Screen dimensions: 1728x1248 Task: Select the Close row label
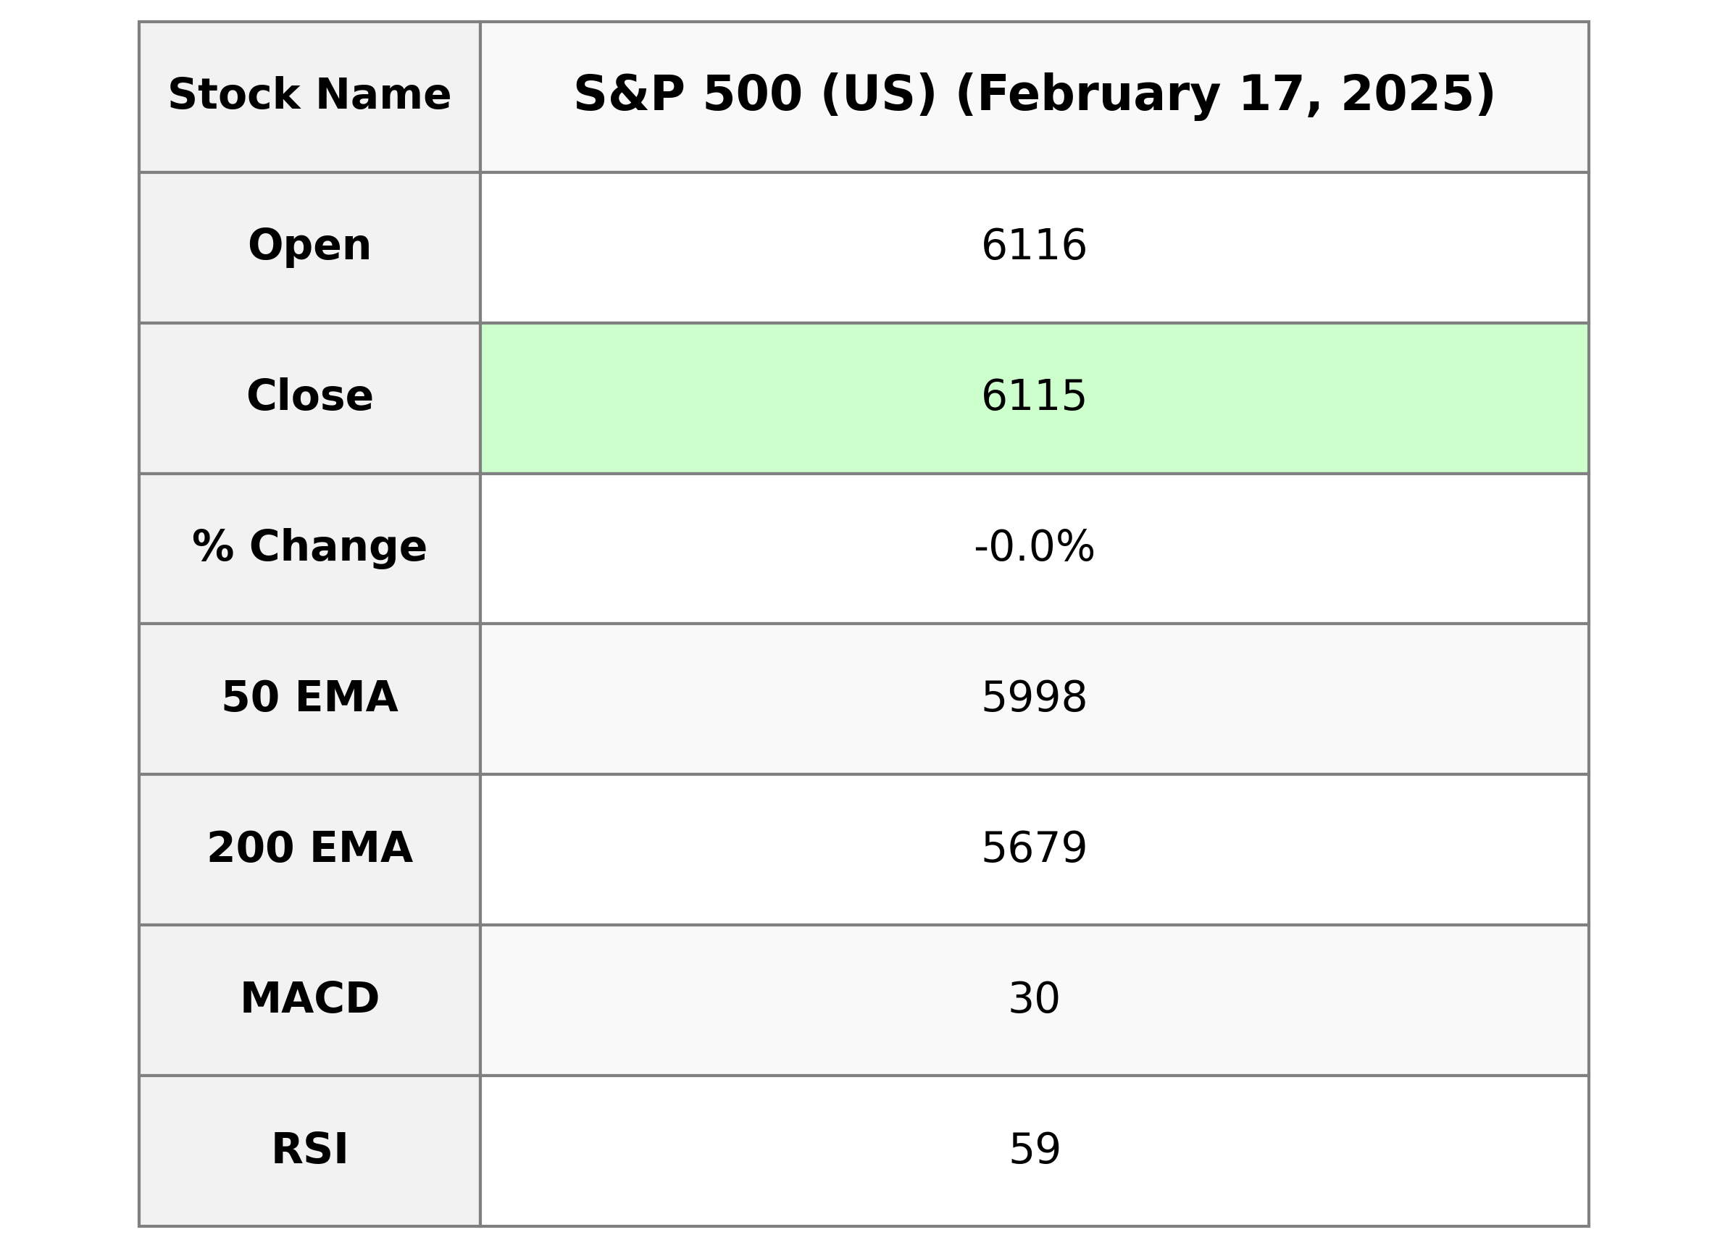[309, 396]
